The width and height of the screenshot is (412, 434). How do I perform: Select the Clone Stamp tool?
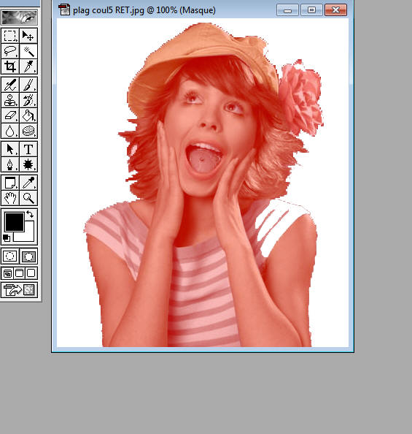[10, 100]
